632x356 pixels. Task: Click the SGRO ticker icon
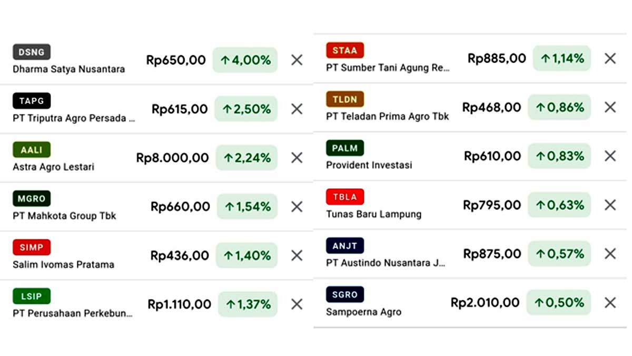point(344,294)
